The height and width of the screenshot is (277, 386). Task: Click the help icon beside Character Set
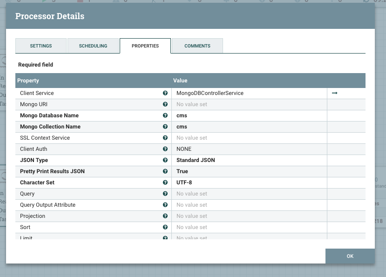click(x=165, y=182)
